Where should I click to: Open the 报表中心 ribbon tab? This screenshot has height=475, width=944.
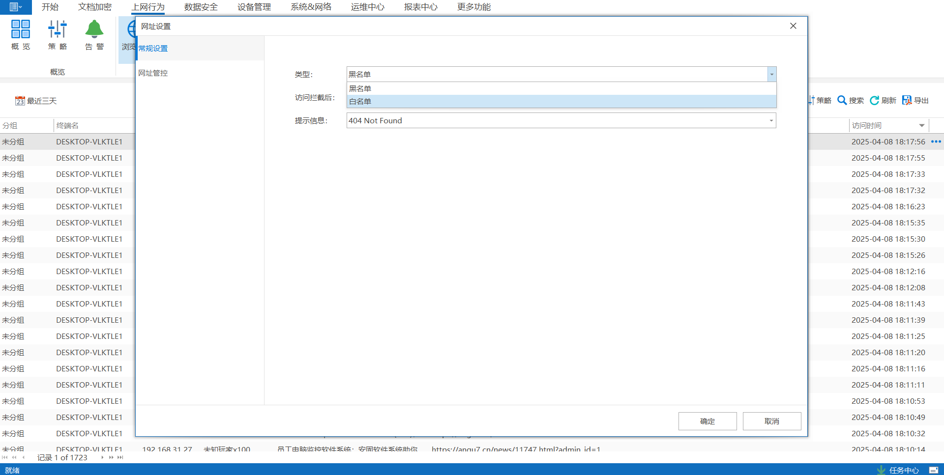point(420,7)
